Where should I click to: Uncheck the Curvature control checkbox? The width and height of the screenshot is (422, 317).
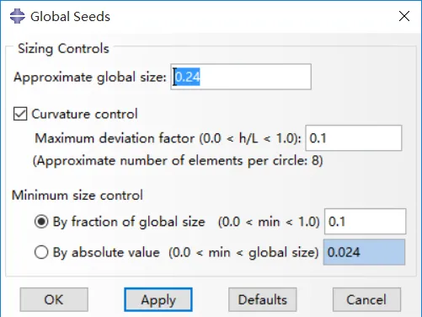point(20,114)
